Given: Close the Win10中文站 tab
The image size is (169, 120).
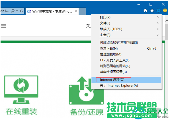Looking at the screenshot, I should [x=76, y=11].
